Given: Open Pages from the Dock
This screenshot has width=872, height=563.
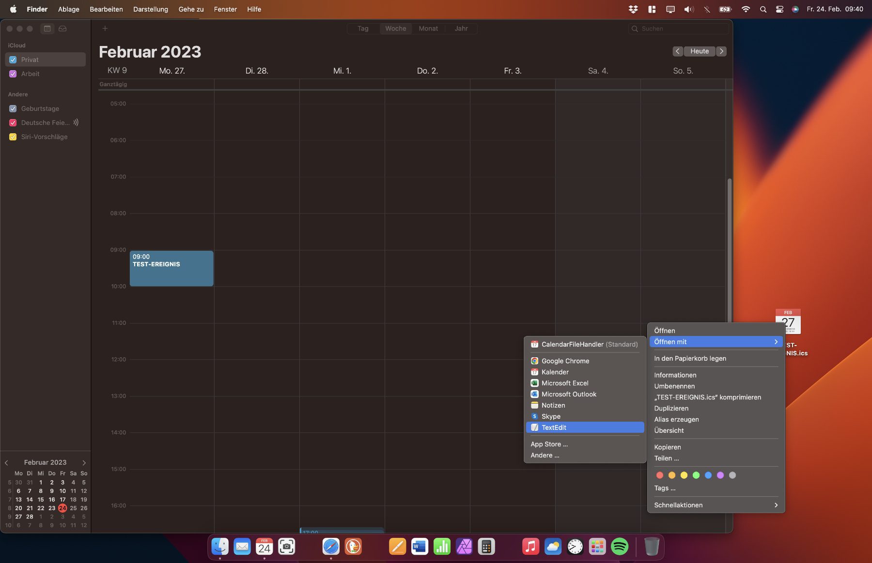Looking at the screenshot, I should coord(397,547).
